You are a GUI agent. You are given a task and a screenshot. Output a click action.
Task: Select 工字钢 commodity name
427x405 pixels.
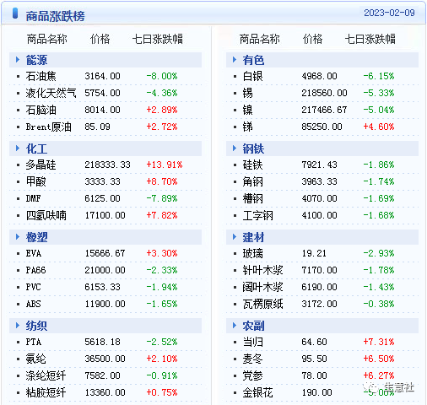pos(258,215)
